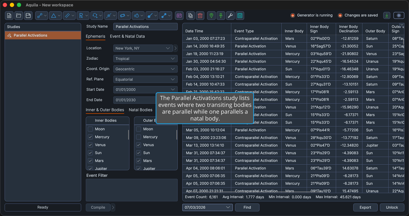The image size is (409, 216).
Task: Select the row dated Jan 03, 2000 07:27:23
Action: click(x=293, y=38)
